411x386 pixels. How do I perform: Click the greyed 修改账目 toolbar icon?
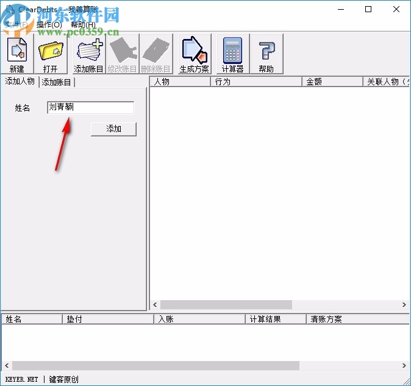click(x=122, y=54)
